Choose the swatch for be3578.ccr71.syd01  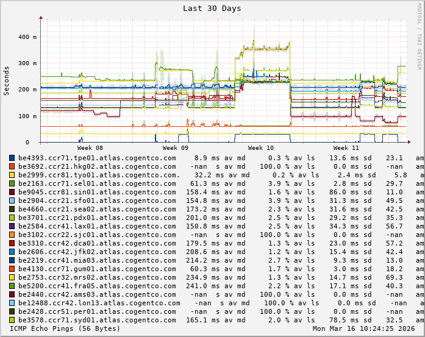pyautogui.click(x=12, y=320)
